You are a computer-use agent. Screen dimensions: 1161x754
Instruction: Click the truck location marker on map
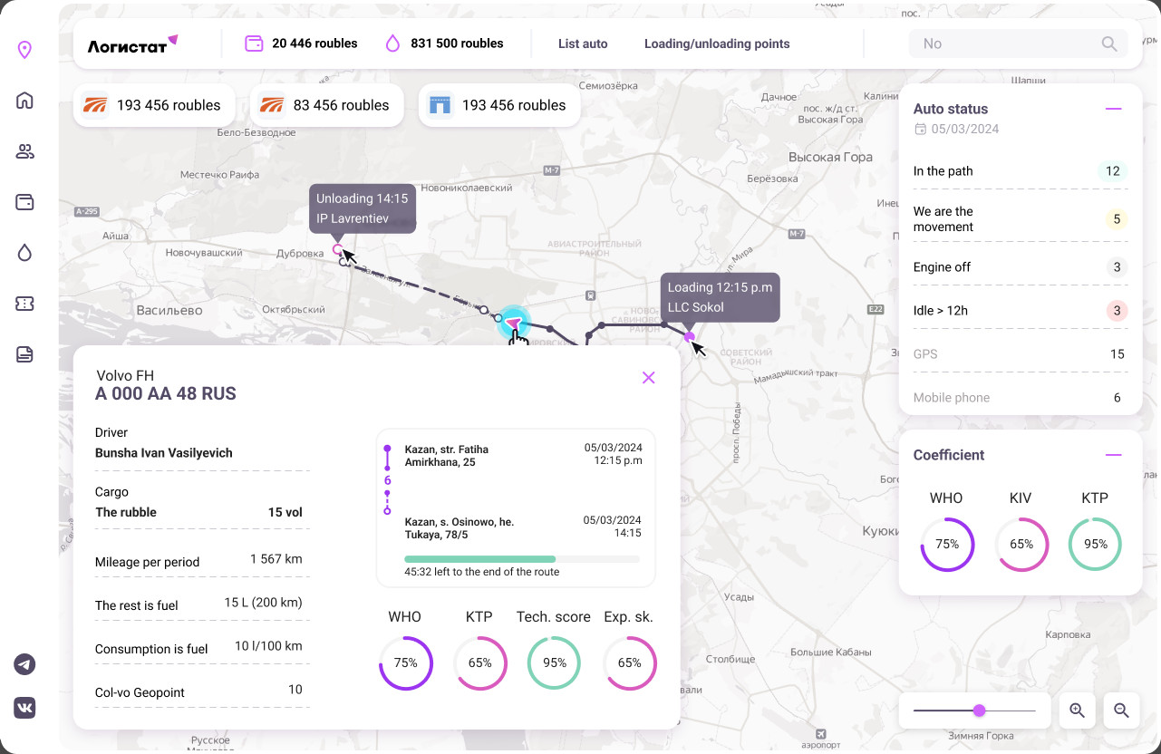click(x=514, y=324)
